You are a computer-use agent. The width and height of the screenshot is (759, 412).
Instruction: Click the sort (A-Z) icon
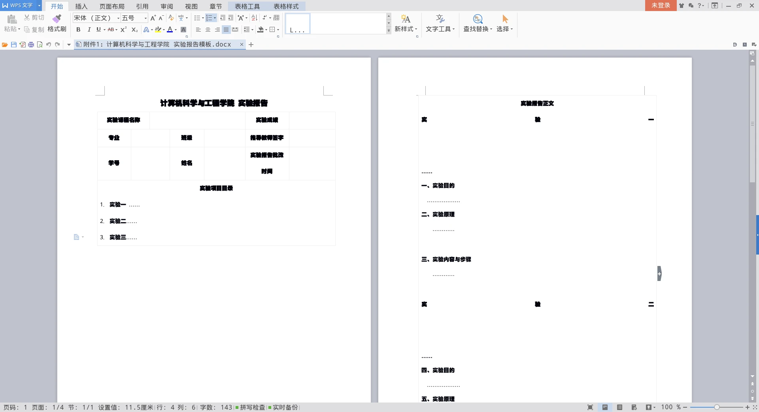point(254,18)
